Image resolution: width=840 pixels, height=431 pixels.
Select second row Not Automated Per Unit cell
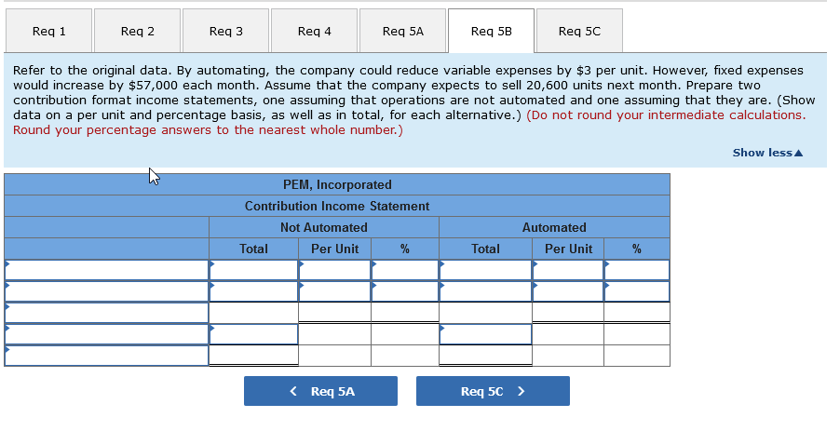[335, 291]
